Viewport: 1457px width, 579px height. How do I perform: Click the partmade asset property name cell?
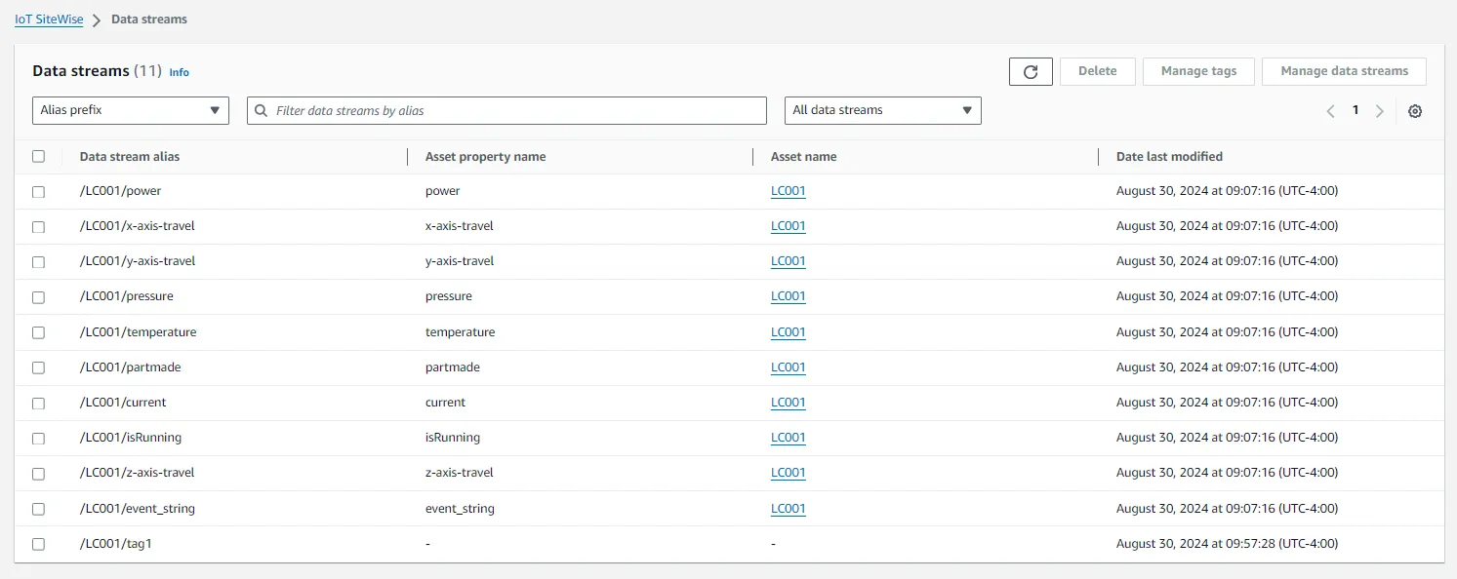453,367
